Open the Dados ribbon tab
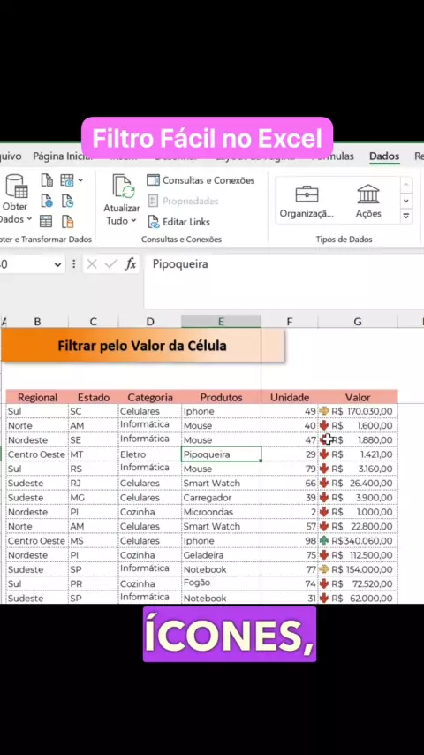 (x=384, y=156)
